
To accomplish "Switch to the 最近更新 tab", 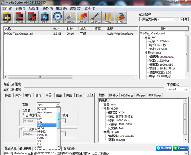I will coord(25,149).
